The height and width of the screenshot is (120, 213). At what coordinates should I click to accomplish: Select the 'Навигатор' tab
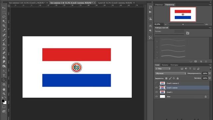point(170,5)
